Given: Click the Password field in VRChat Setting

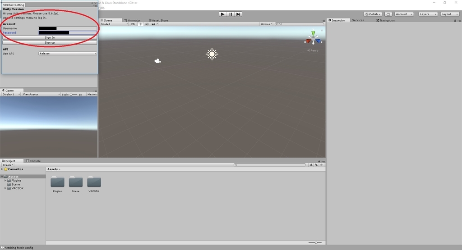Looking at the screenshot, I should (x=68, y=32).
